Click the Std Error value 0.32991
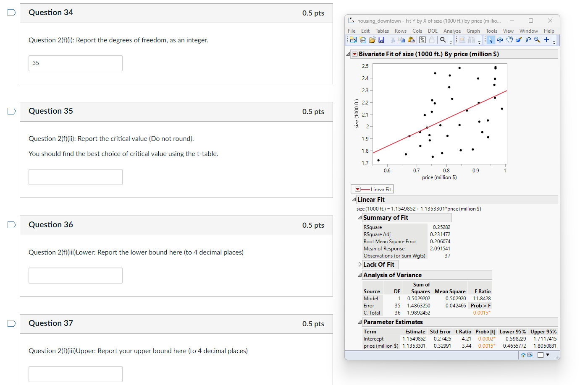The width and height of the screenshot is (580, 385). coord(442,346)
